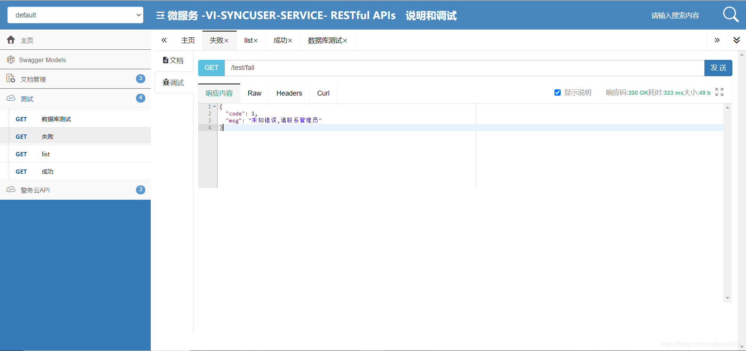Click the 发送 send button

point(718,68)
